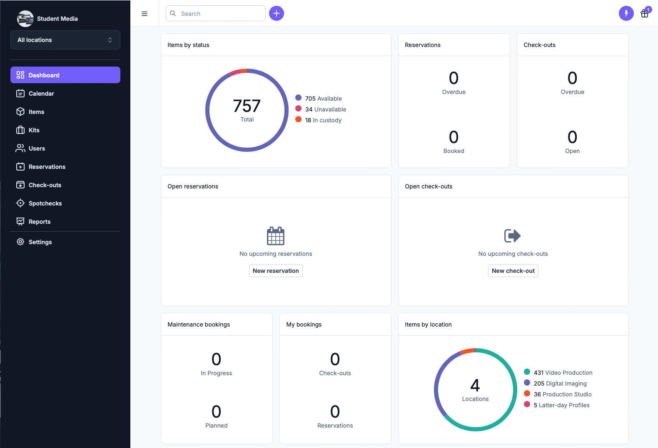Click the Settings gear icon

tap(20, 242)
